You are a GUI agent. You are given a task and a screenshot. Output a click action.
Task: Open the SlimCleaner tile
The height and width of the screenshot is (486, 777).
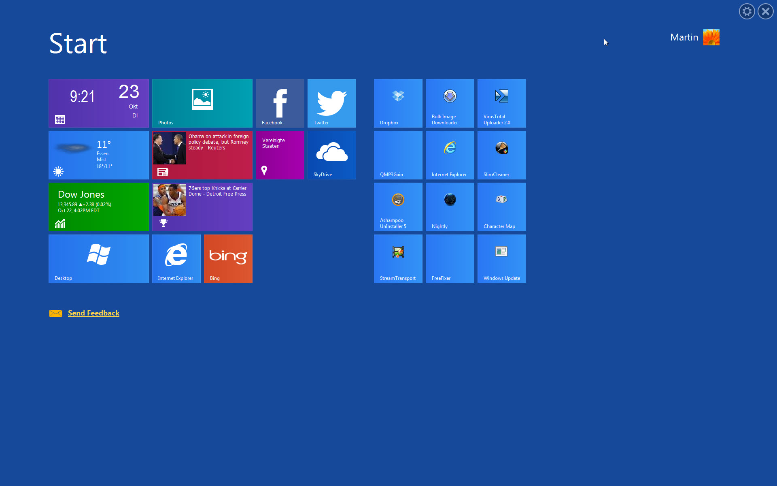pos(502,155)
